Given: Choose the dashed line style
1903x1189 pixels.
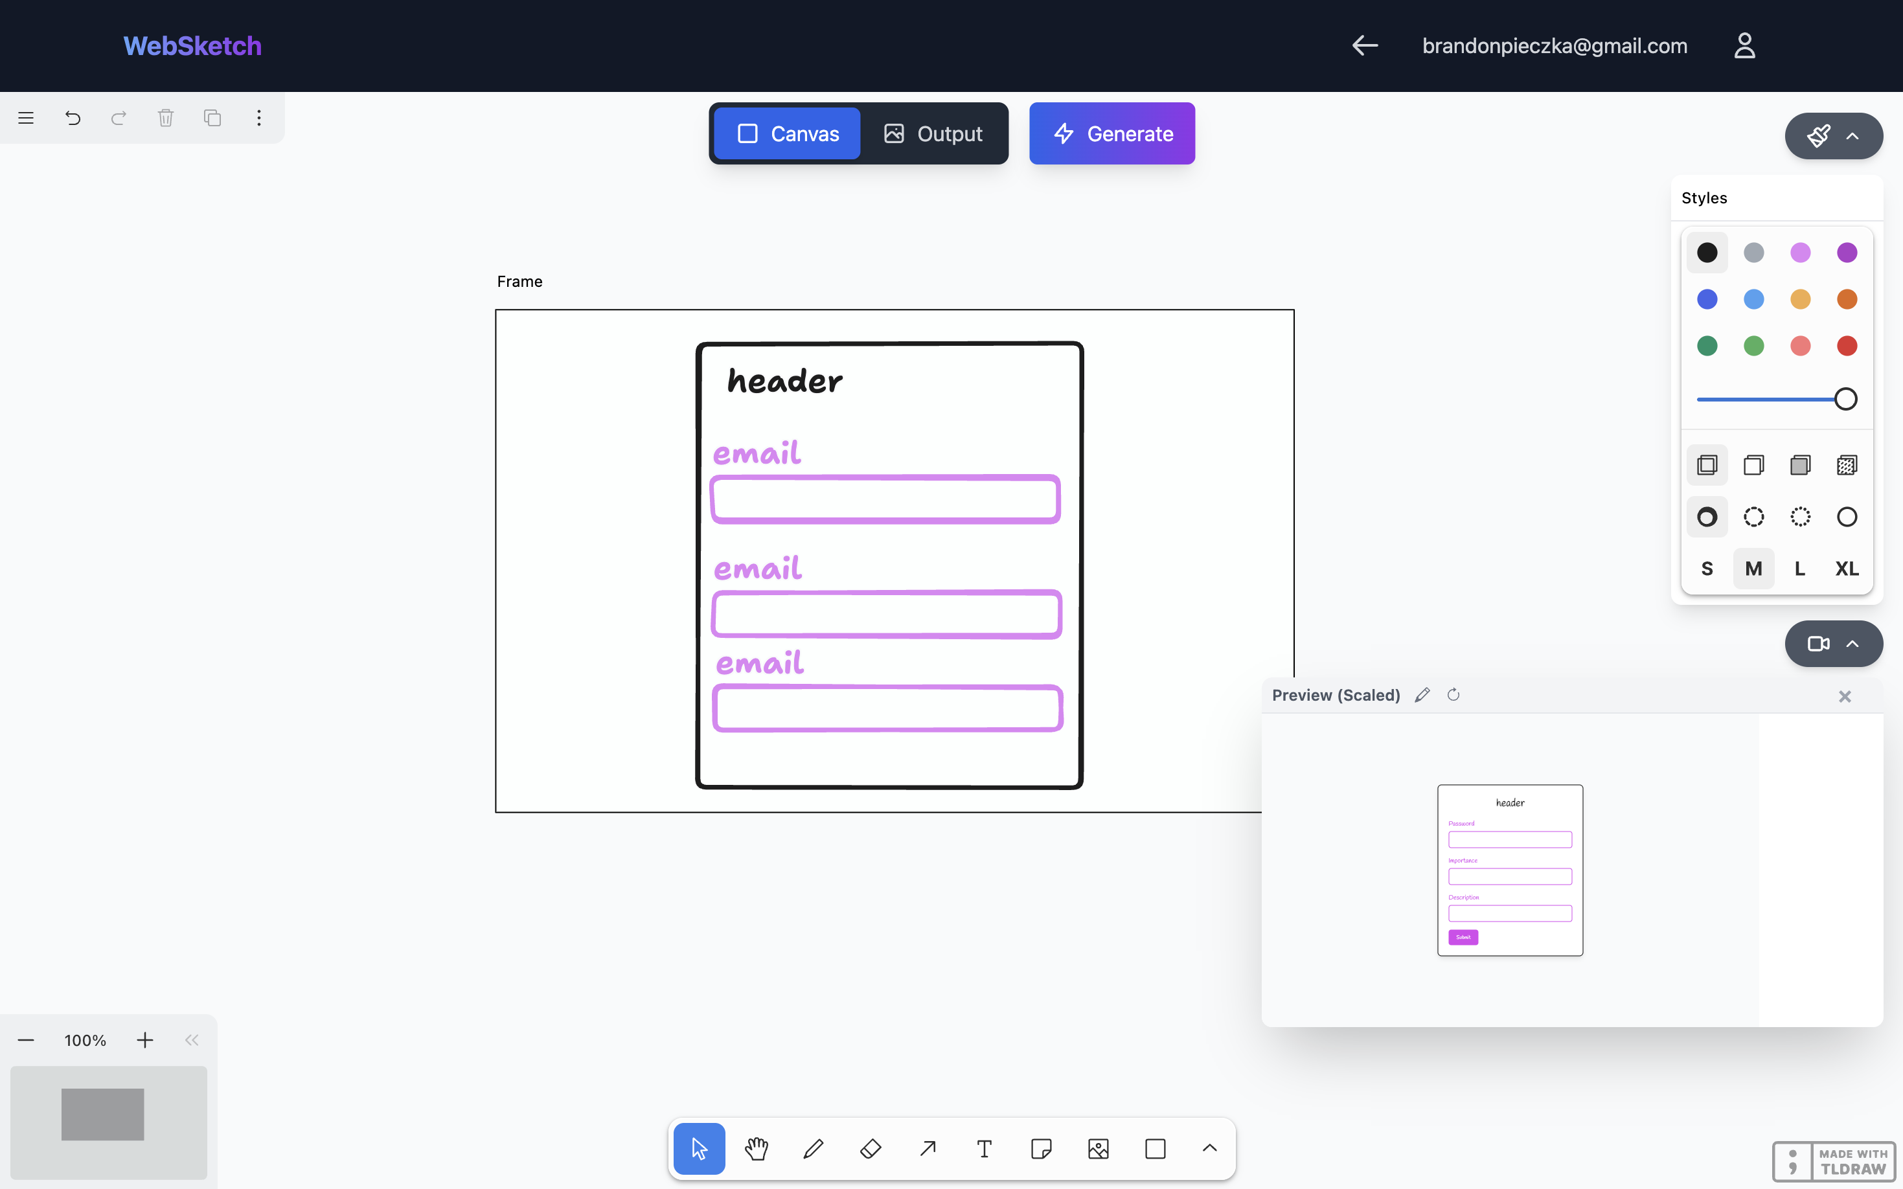Looking at the screenshot, I should pos(1753,517).
